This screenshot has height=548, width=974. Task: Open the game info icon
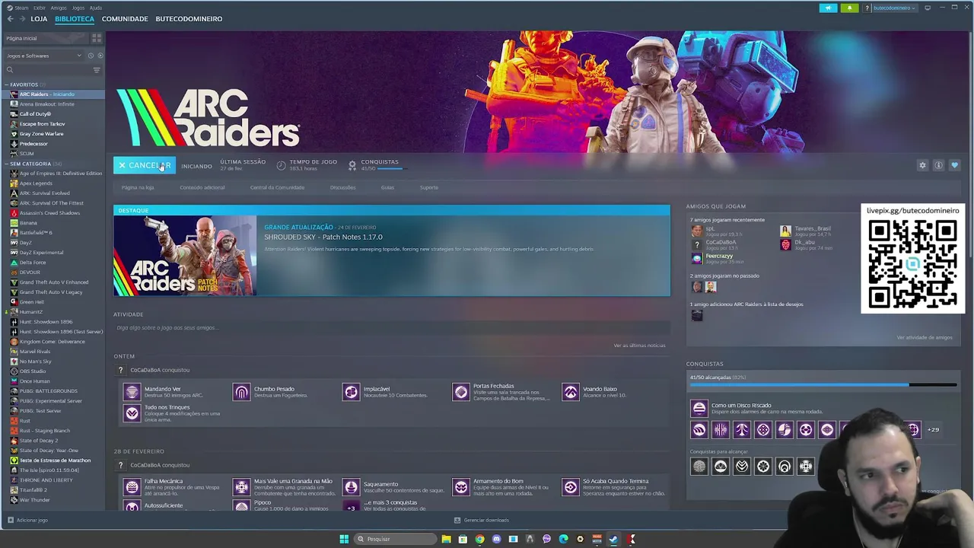pos(938,165)
